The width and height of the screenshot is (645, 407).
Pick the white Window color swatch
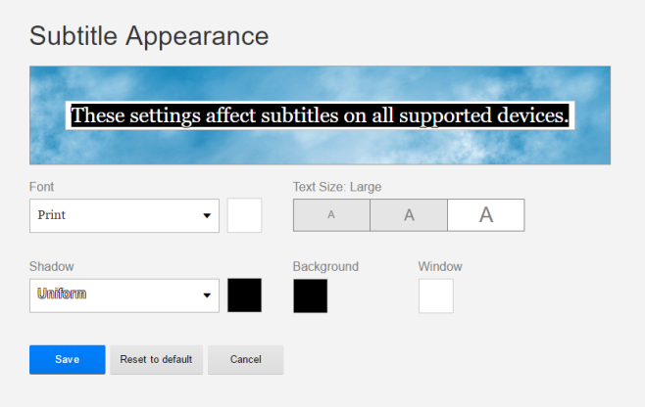pos(435,295)
